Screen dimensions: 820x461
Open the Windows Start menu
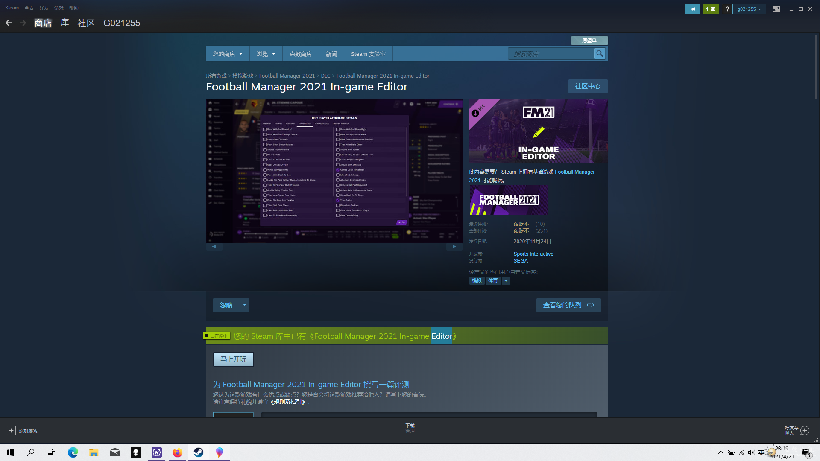[10, 452]
